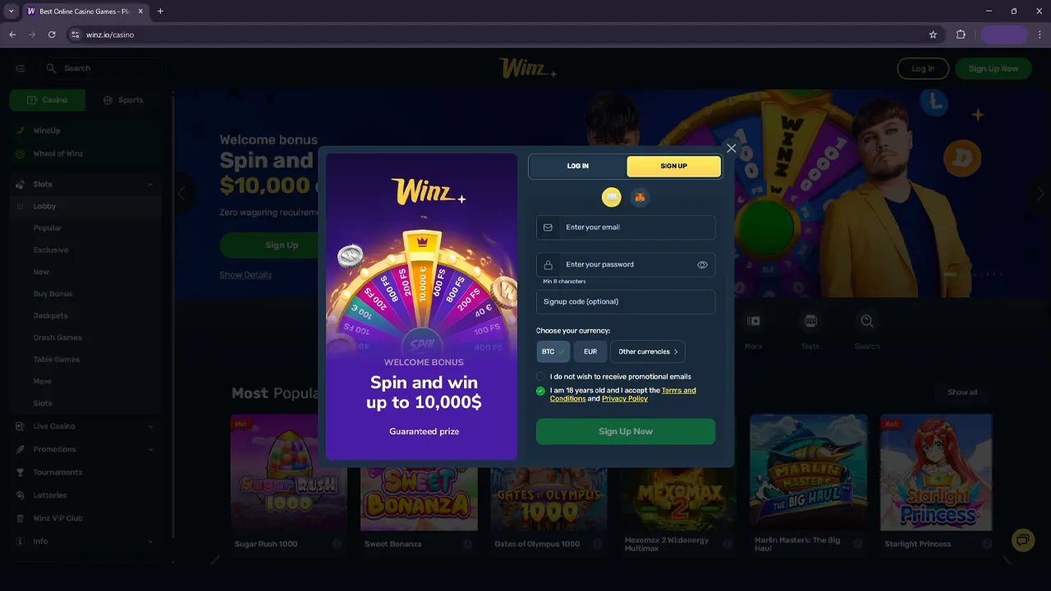This screenshot has width=1051, height=591.
Task: Uncheck the 18 years old agreement checkbox
Action: 540,392
